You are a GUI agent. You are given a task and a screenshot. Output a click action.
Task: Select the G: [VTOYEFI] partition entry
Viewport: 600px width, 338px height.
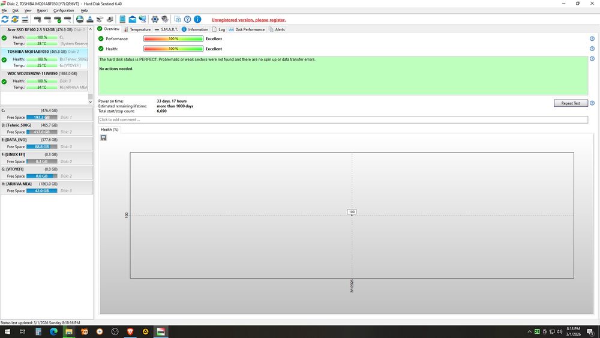click(46, 173)
